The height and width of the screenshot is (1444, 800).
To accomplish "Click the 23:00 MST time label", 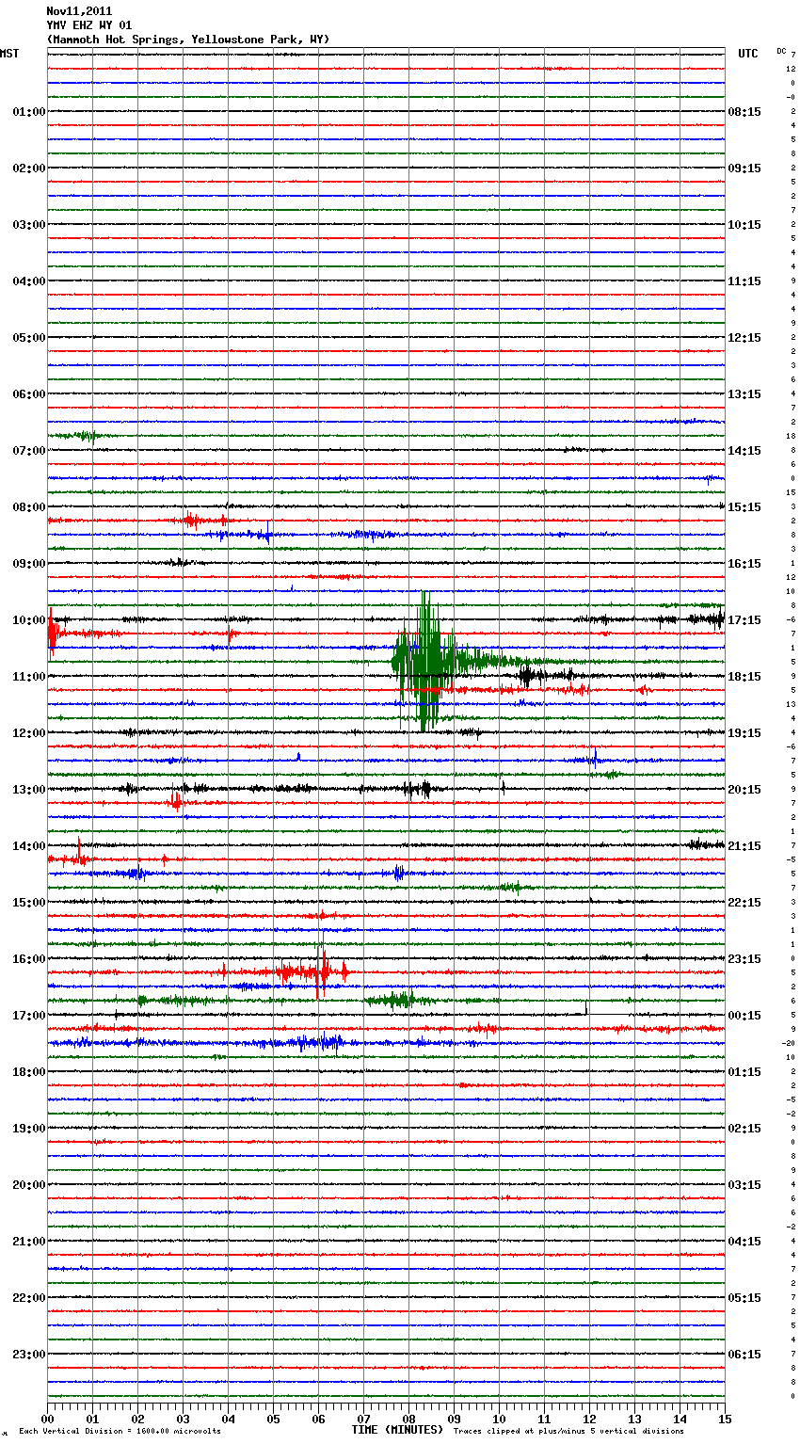I will point(29,1355).
